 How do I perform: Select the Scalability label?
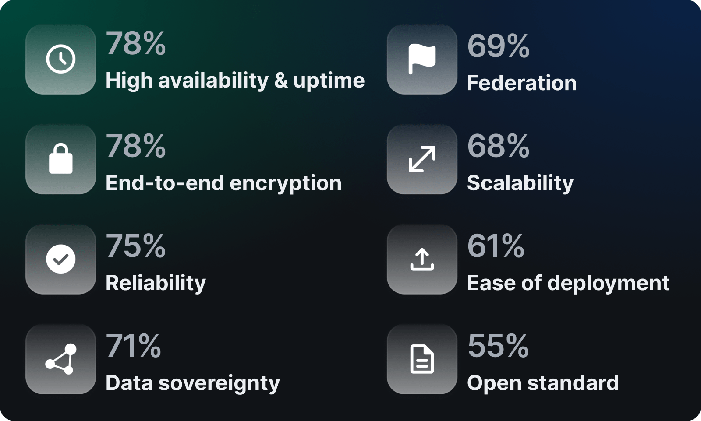coord(520,183)
